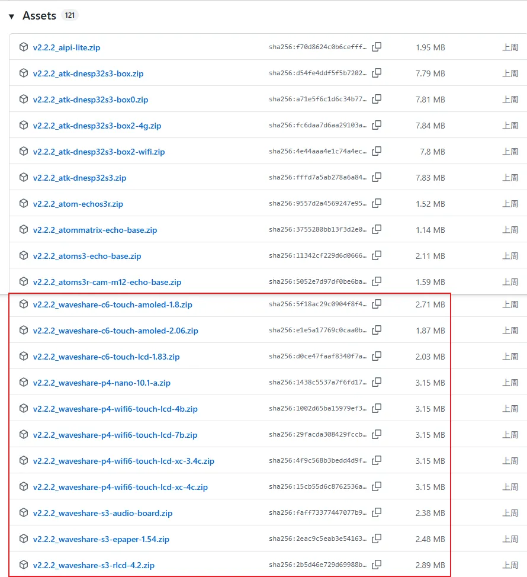Download v2.2.2_waveshare-c6-touch-amoled-1.8.zip
This screenshot has width=527, height=577.
(x=113, y=304)
